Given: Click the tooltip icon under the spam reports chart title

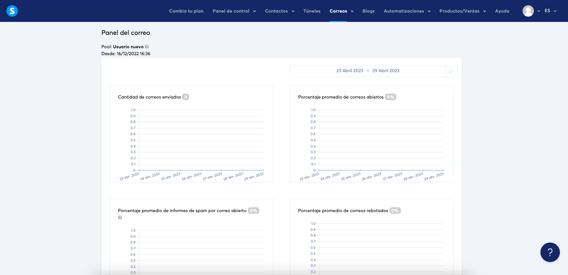Looking at the screenshot, I should click(120, 217).
